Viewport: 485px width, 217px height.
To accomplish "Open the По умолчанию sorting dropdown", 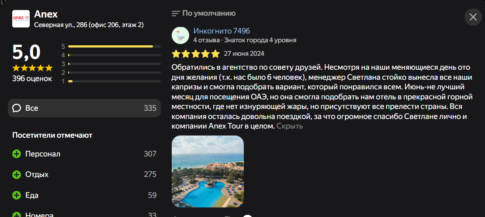I will [x=209, y=14].
